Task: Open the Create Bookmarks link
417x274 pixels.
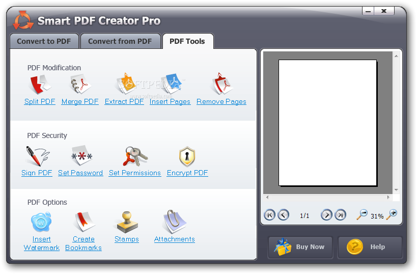Action: [x=84, y=243]
